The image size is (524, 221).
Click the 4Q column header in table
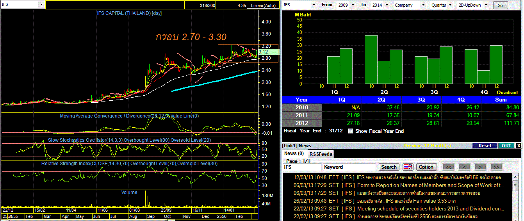[x=461, y=100]
